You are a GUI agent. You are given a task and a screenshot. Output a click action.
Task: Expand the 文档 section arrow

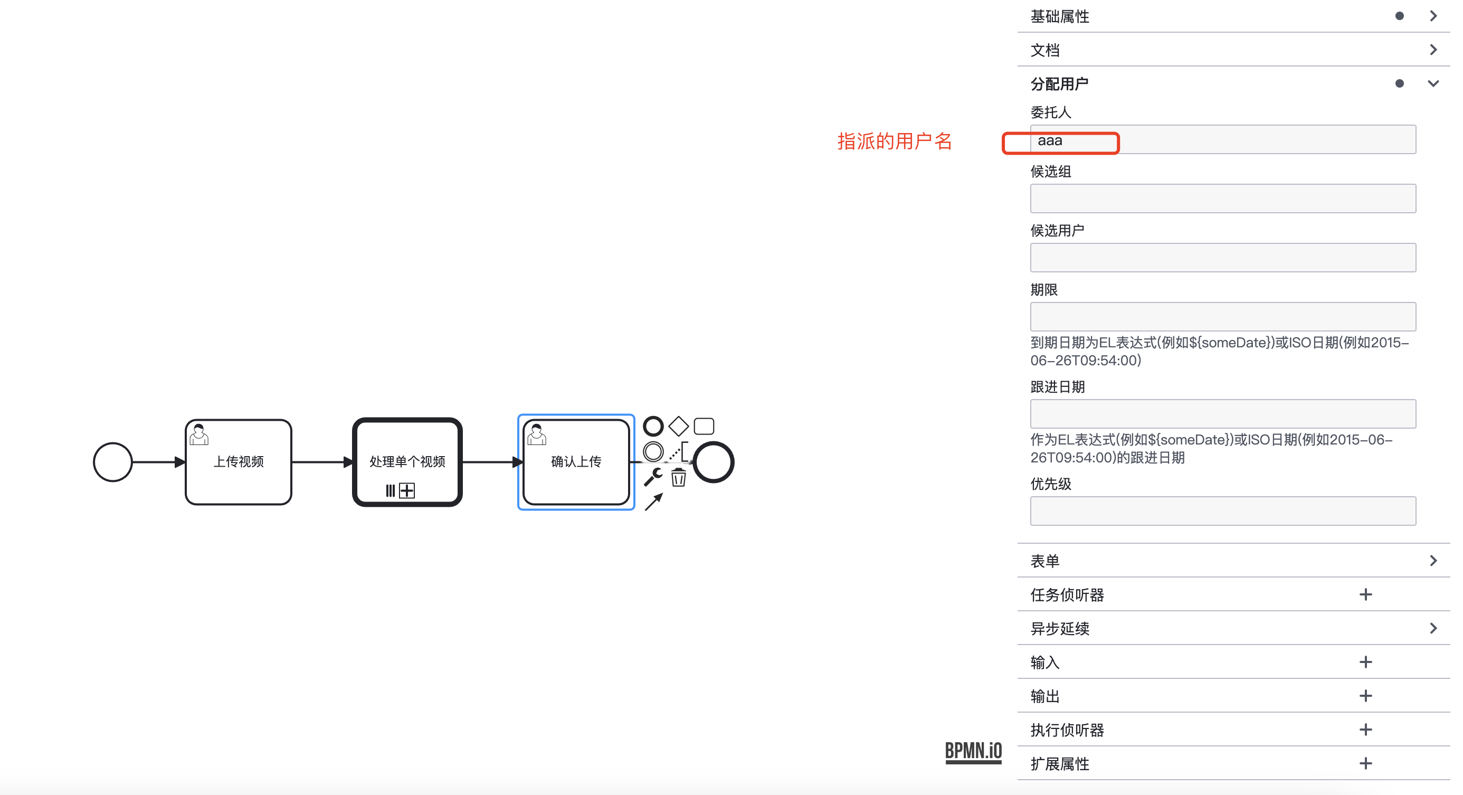coord(1433,50)
